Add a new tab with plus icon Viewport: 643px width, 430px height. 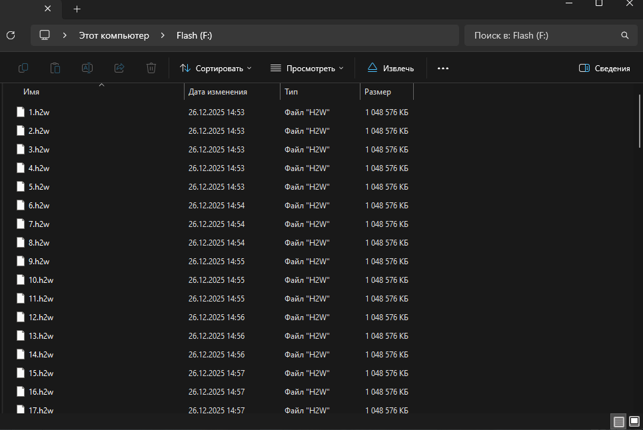coord(77,9)
